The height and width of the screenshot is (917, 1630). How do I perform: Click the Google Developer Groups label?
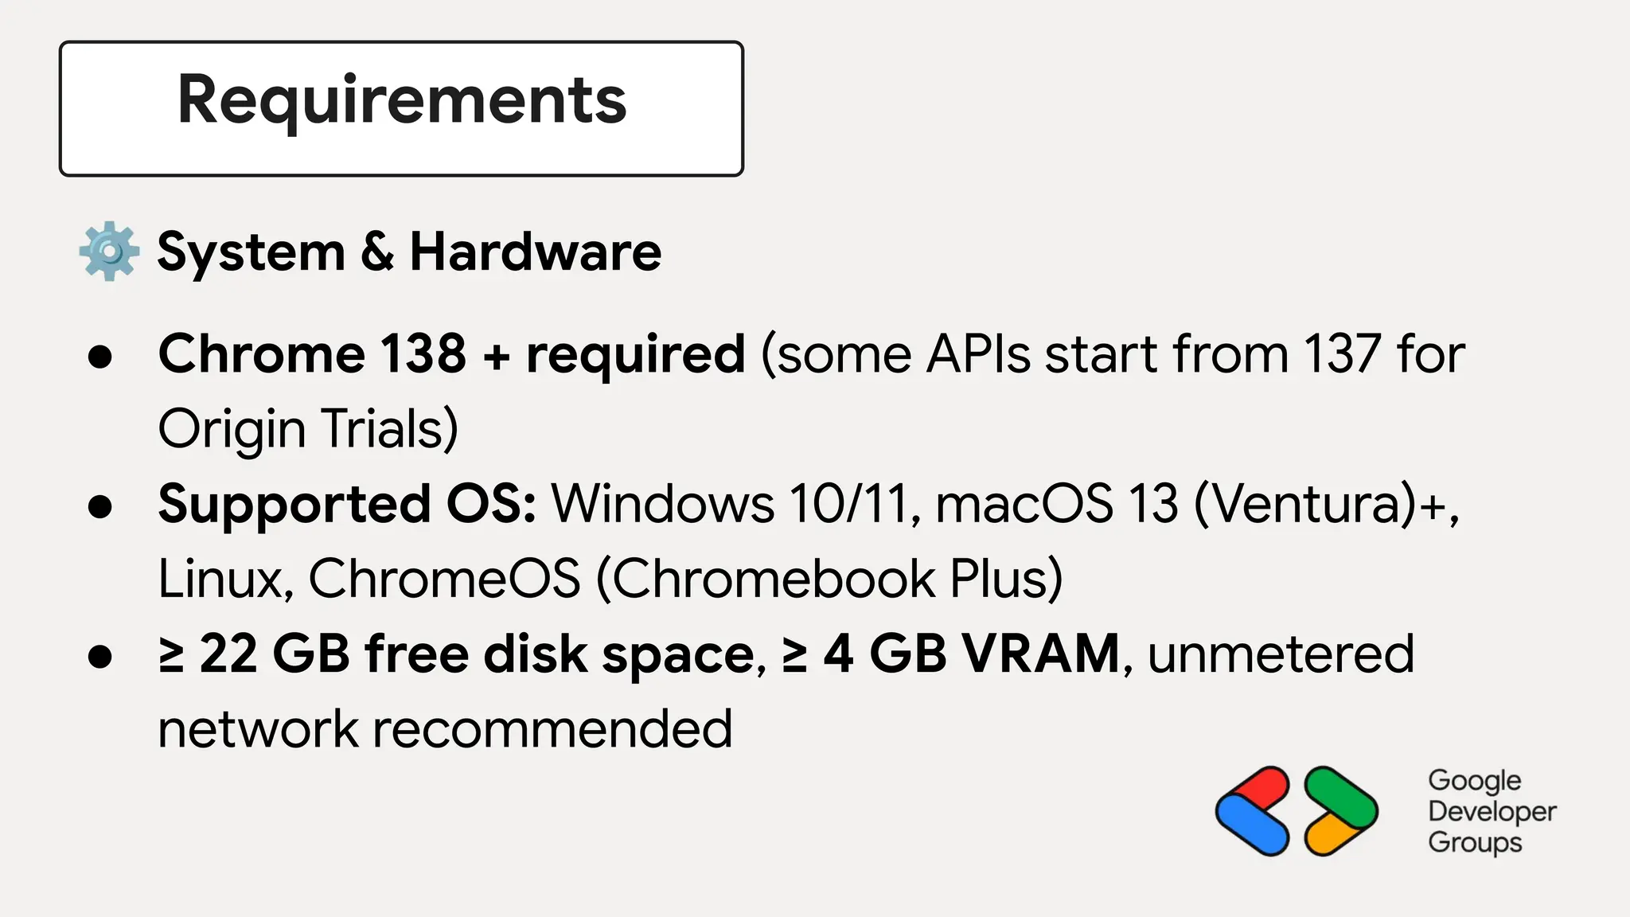(x=1491, y=811)
